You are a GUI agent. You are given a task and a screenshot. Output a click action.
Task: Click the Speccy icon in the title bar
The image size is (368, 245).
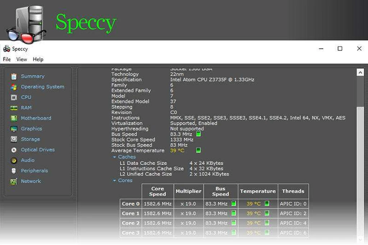click(6, 48)
